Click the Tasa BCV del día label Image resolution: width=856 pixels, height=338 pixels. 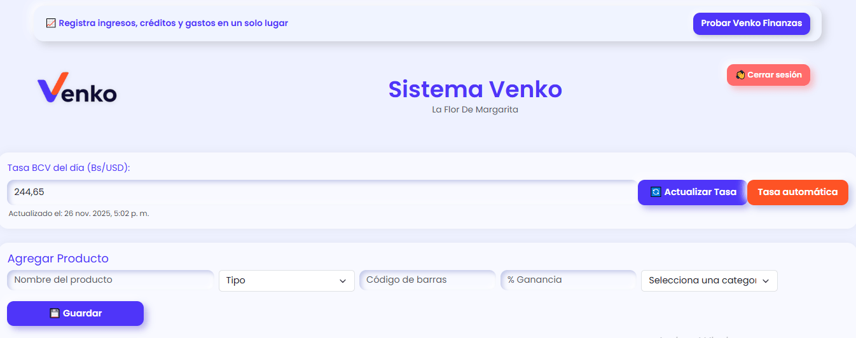point(69,168)
